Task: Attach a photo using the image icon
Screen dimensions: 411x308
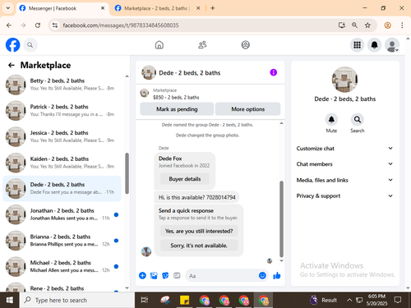Action: [x=154, y=275]
